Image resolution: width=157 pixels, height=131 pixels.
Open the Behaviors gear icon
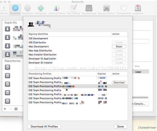[x=28, y=8]
